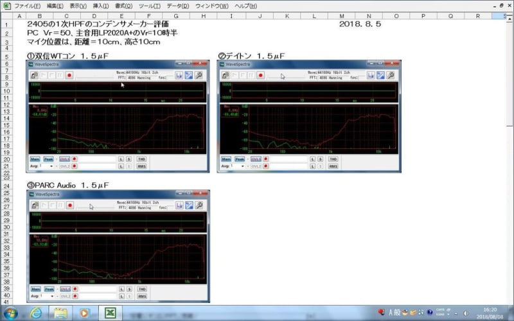Screen dimensions: 514x321
Task: Toggle OVL1 overlay in the ②デイトン window
Action: coord(256,159)
